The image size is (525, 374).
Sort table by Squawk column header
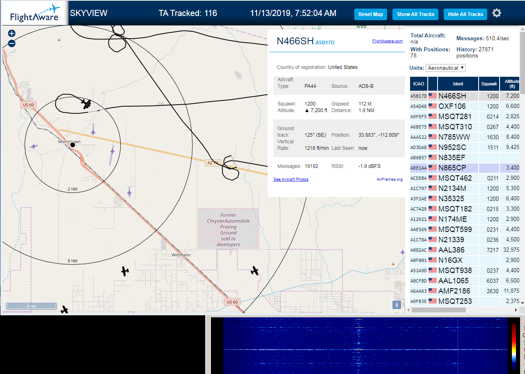tap(489, 84)
